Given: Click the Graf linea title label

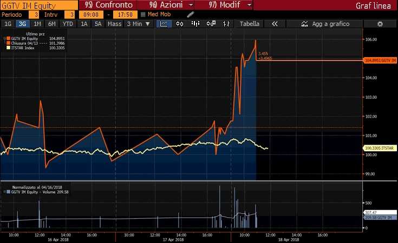Looking at the screenshot, I should tap(373, 5).
